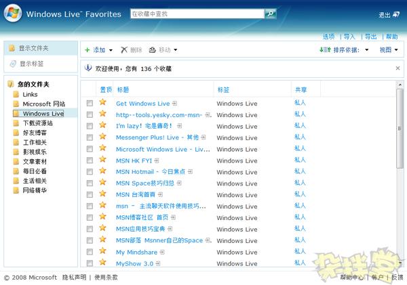Click the search magnifier button
Screen dimensions: 407x285
tap(270, 14)
